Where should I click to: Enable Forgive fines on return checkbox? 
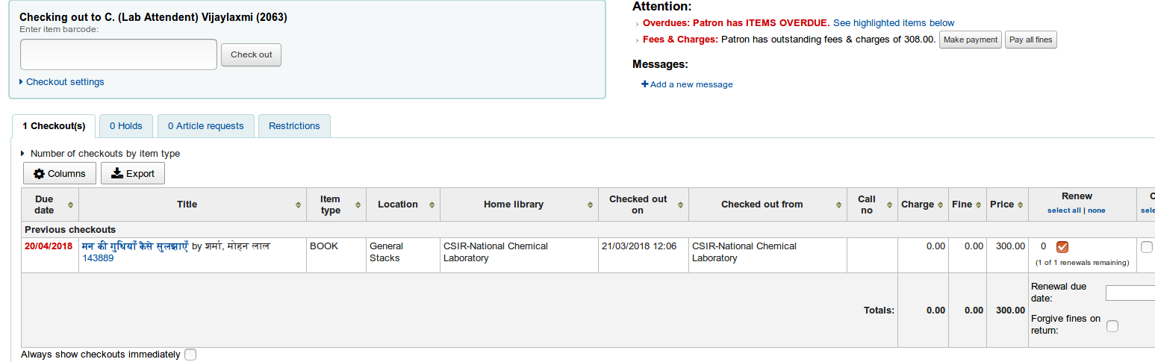[x=1112, y=325]
